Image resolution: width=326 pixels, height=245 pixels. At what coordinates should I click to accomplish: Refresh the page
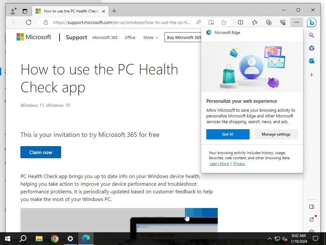point(29,22)
